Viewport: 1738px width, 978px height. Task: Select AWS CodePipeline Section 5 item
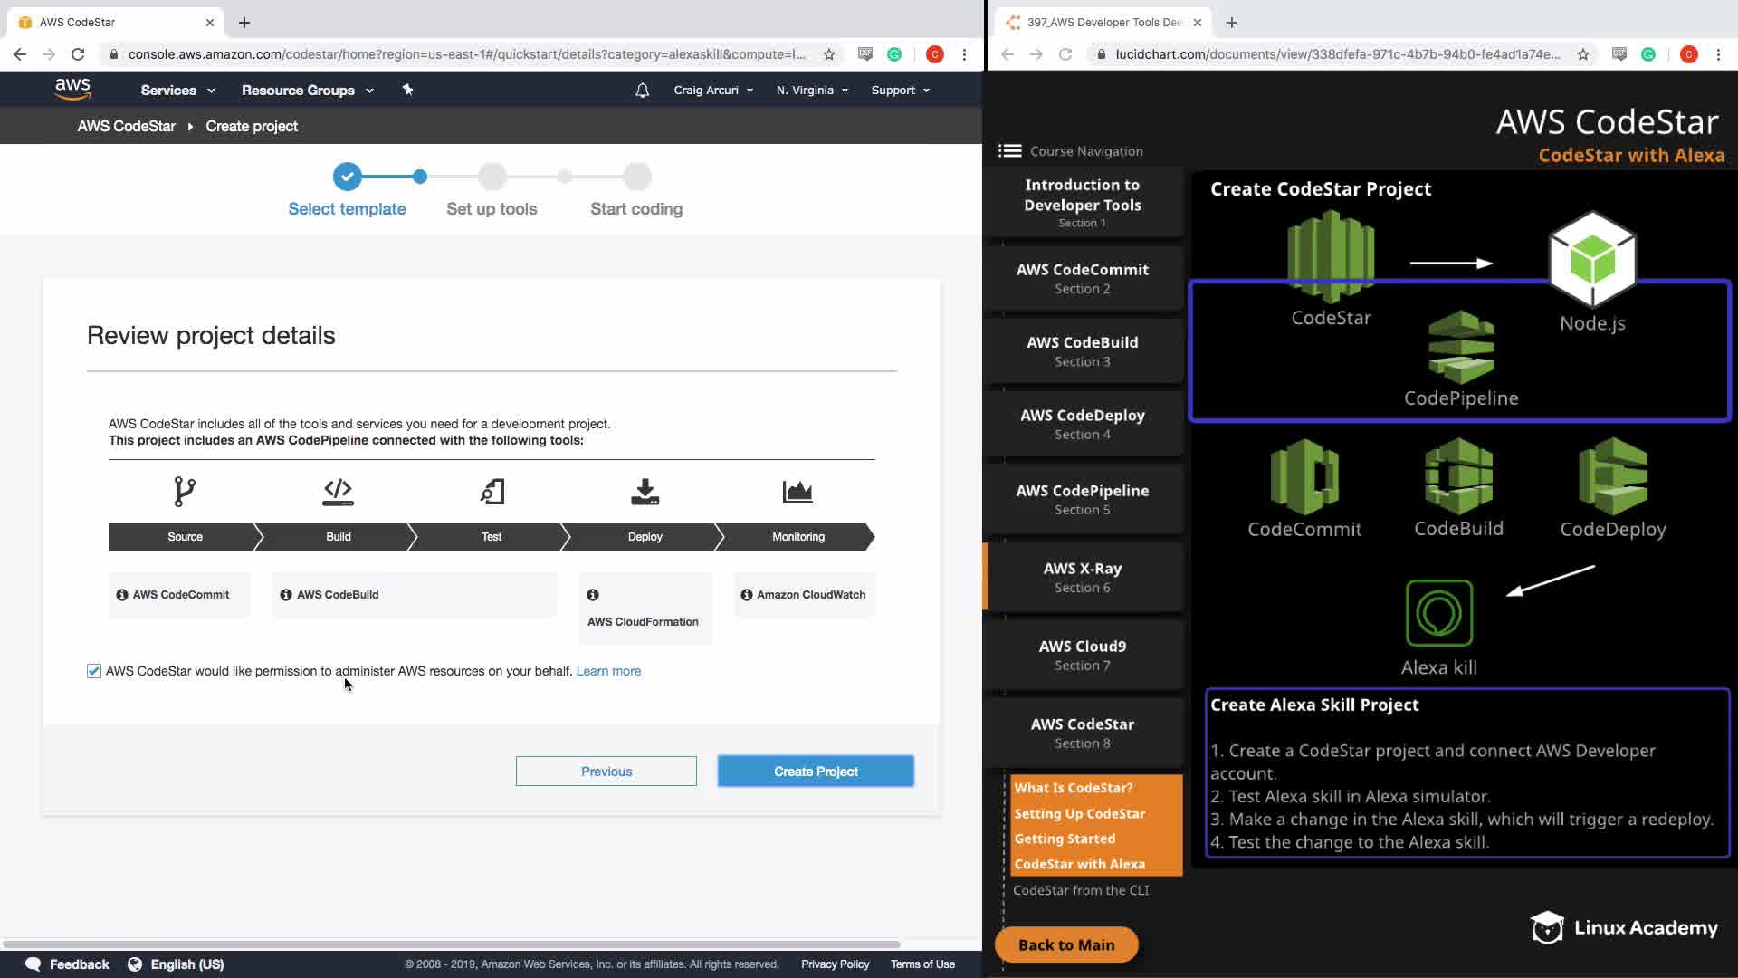[x=1083, y=499]
